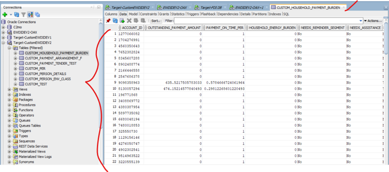Open the dropdown arrow beside New Connection
This screenshot has width=389, height=172.
pos(11,15)
